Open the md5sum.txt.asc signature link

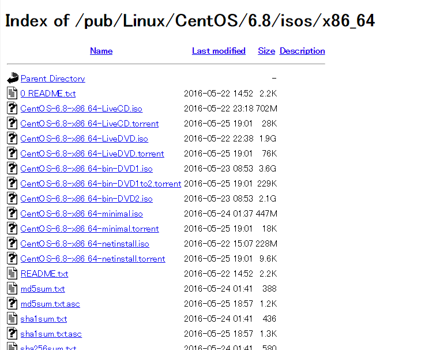click(x=50, y=304)
